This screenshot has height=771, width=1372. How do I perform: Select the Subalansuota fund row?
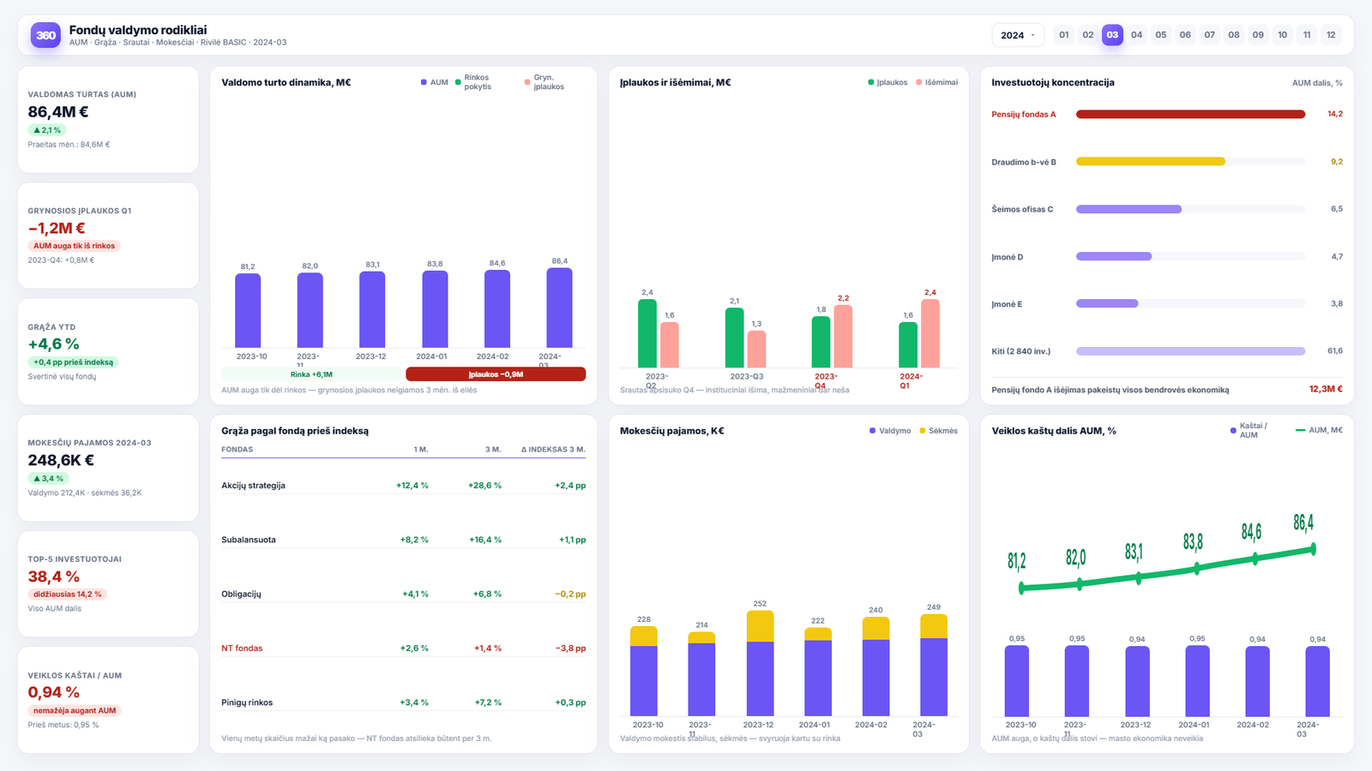coord(403,540)
